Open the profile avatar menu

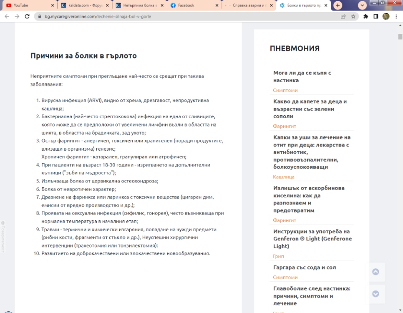(386, 16)
